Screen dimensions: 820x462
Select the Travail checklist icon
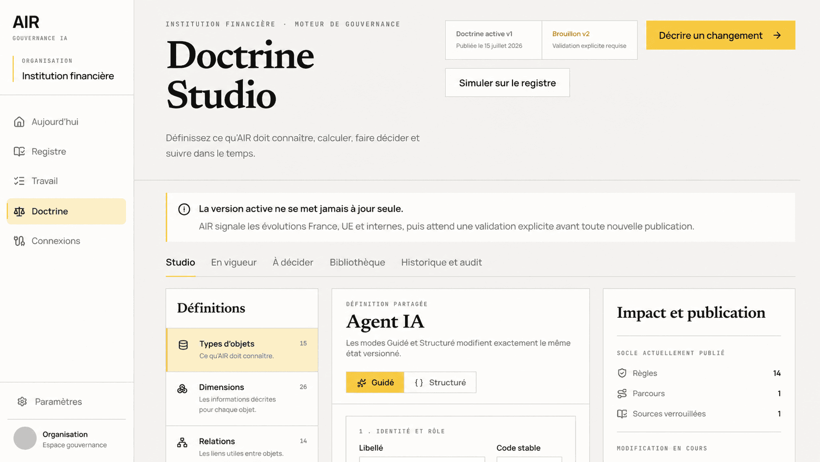[19, 181]
